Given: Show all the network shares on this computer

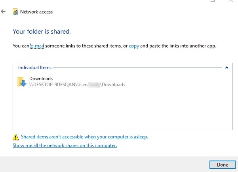Looking at the screenshot, I should click(x=65, y=146).
